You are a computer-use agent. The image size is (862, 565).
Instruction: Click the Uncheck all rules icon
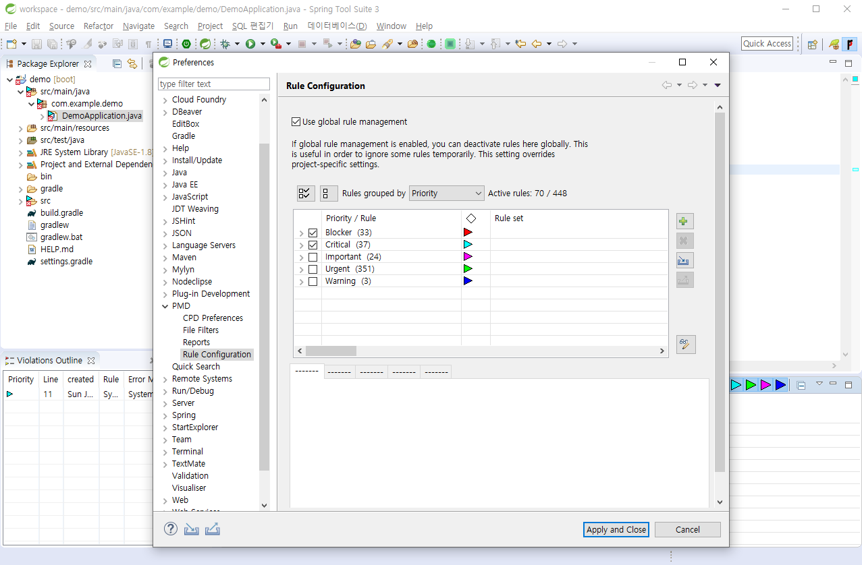pyautogui.click(x=329, y=194)
